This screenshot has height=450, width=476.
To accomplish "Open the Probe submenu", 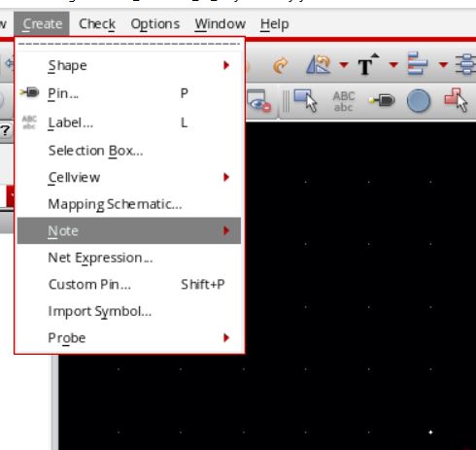I will (x=129, y=338).
